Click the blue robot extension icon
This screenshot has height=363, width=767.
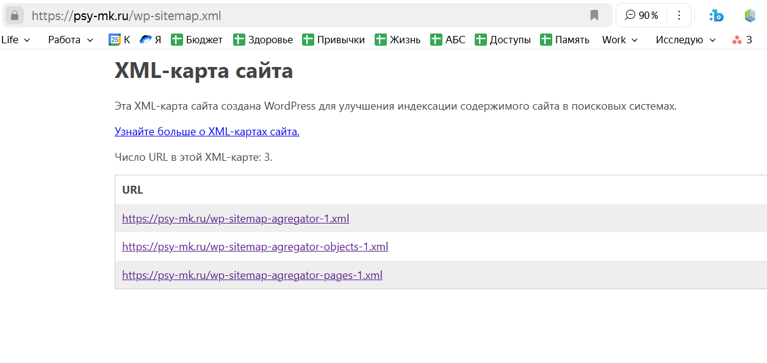716,15
